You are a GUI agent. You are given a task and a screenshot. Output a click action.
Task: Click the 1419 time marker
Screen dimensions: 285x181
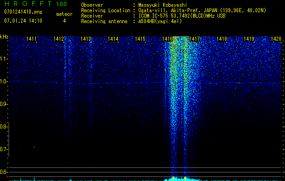coord(249,38)
